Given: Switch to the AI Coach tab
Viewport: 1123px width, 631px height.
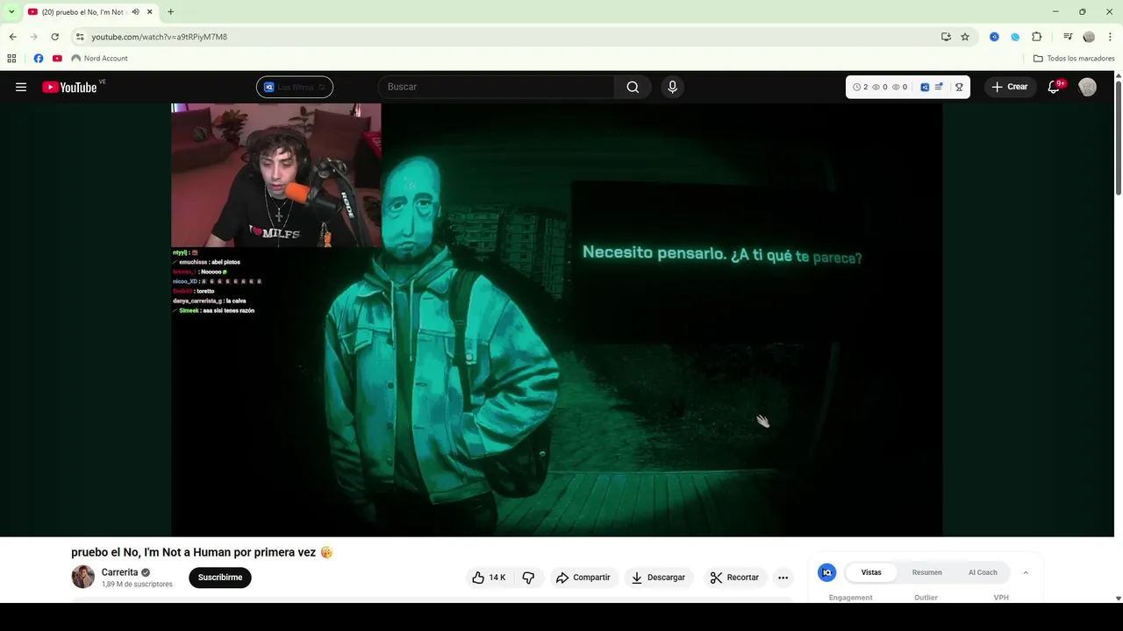Looking at the screenshot, I should [983, 572].
